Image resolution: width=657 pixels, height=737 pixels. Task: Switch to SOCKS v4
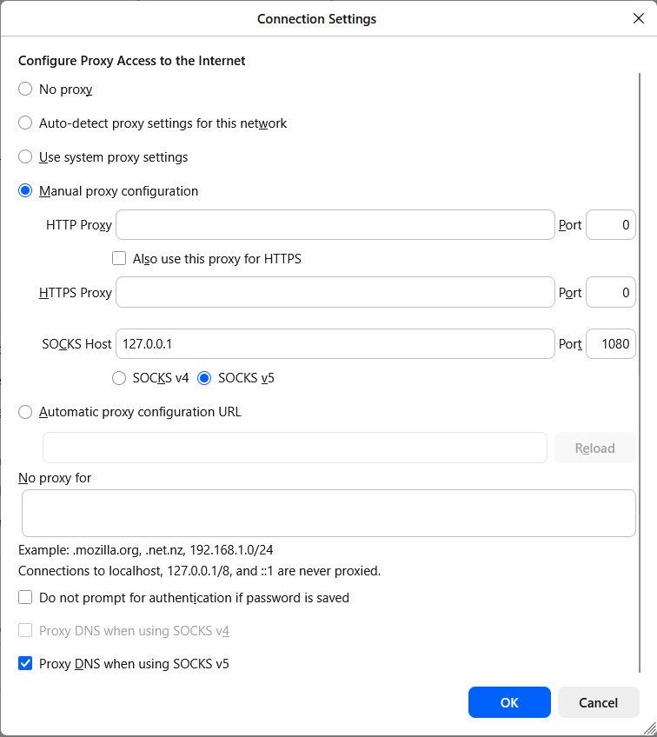[x=118, y=377]
